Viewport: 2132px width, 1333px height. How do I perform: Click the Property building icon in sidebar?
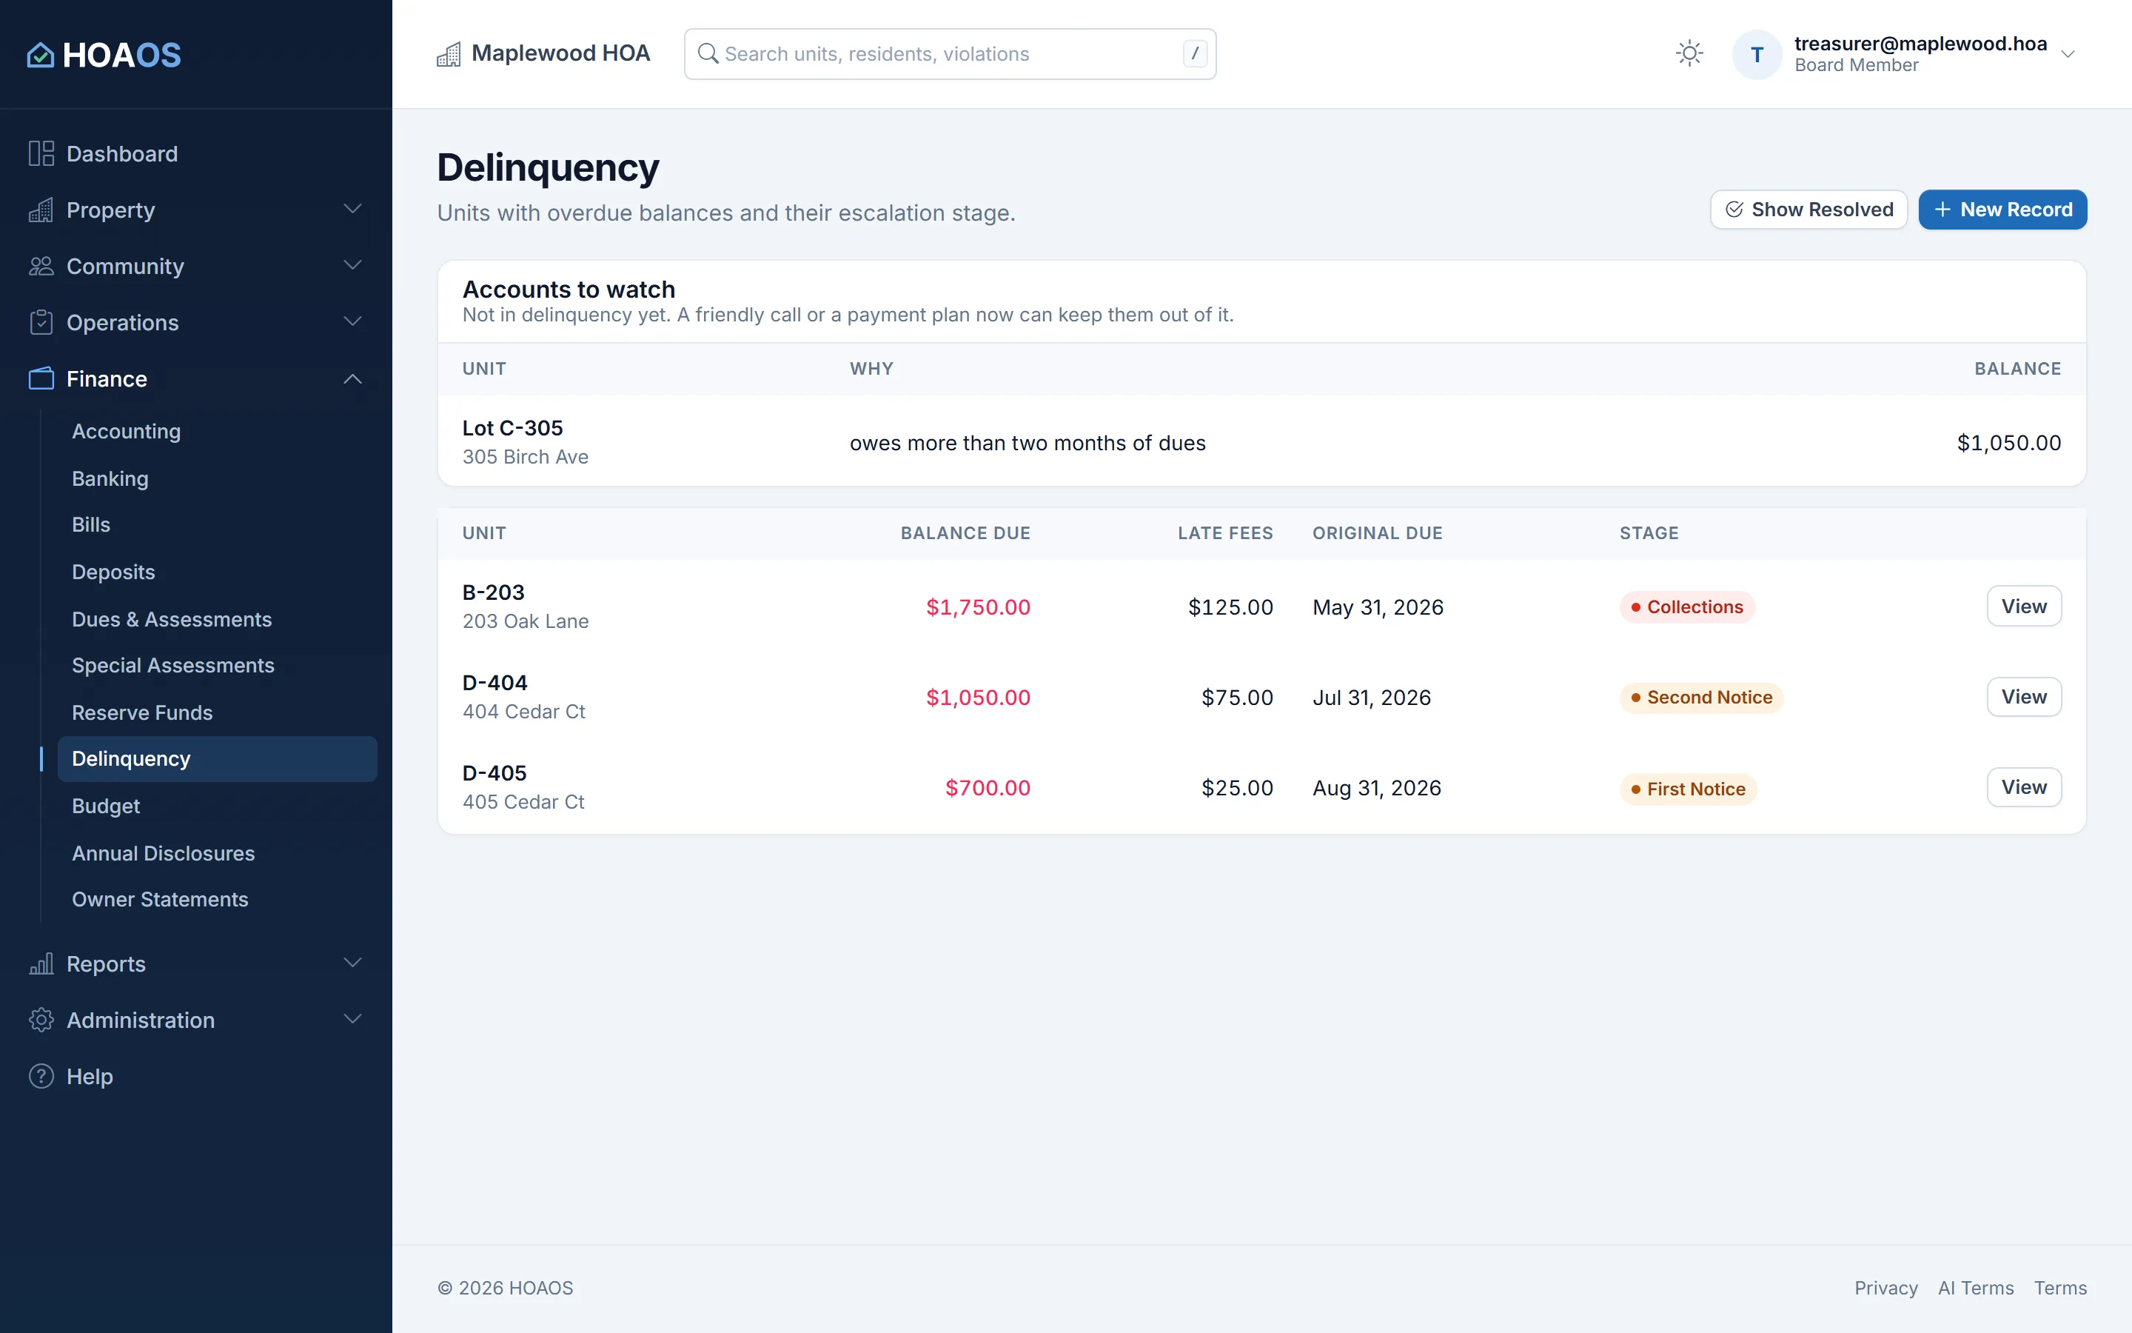pos(41,210)
